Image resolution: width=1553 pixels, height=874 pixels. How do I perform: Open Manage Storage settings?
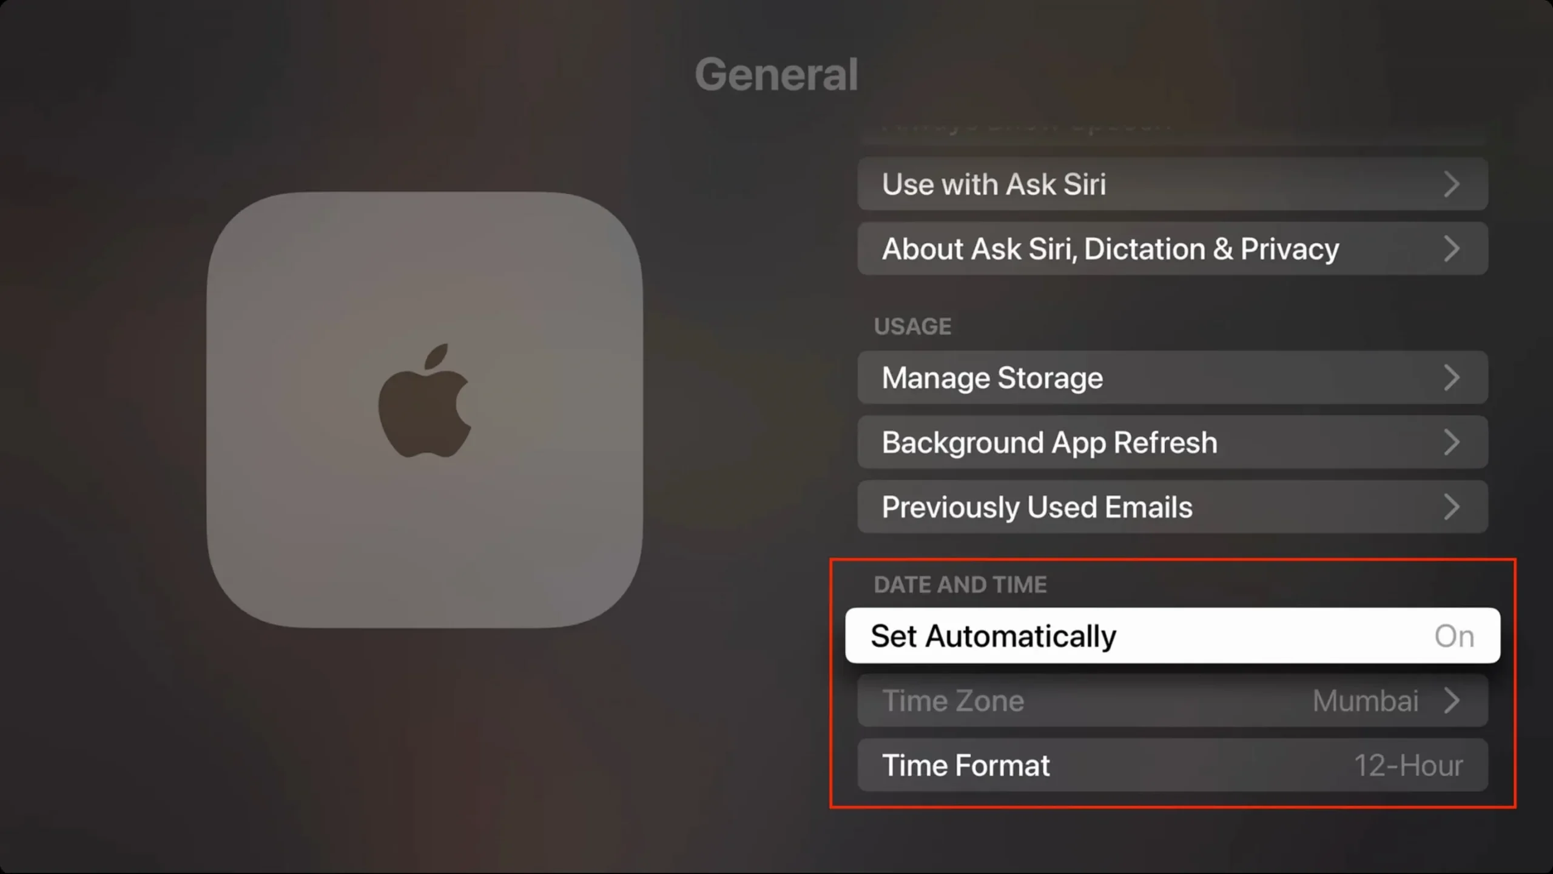tap(1171, 378)
